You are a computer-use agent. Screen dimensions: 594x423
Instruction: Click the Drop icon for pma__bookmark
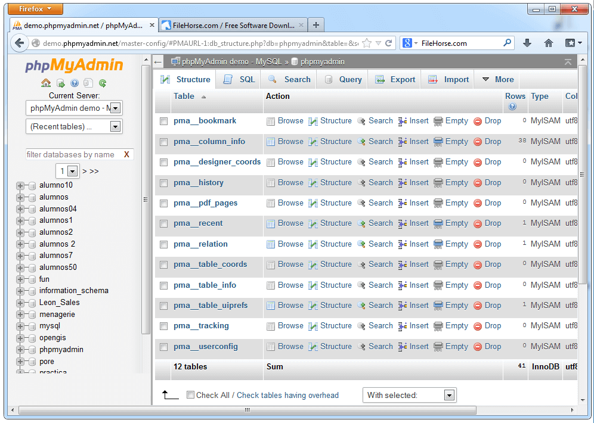point(478,121)
